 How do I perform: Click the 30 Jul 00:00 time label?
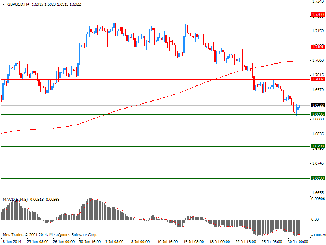pos(298,241)
